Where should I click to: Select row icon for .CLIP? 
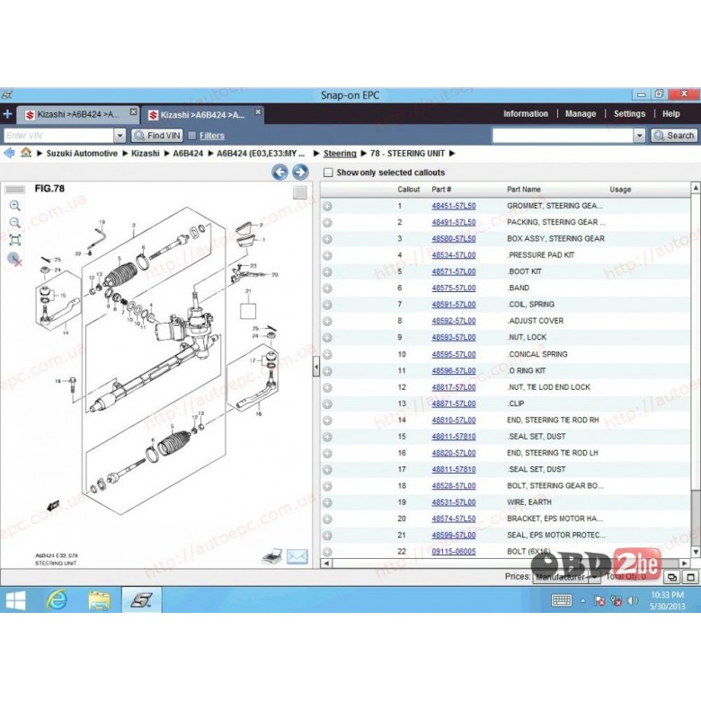[x=327, y=404]
